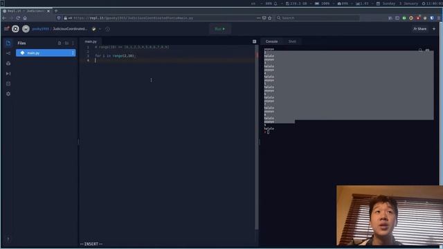Toggle the editor layout square icon
The height and width of the screenshot is (249, 443).
pyautogui.click(x=254, y=41)
